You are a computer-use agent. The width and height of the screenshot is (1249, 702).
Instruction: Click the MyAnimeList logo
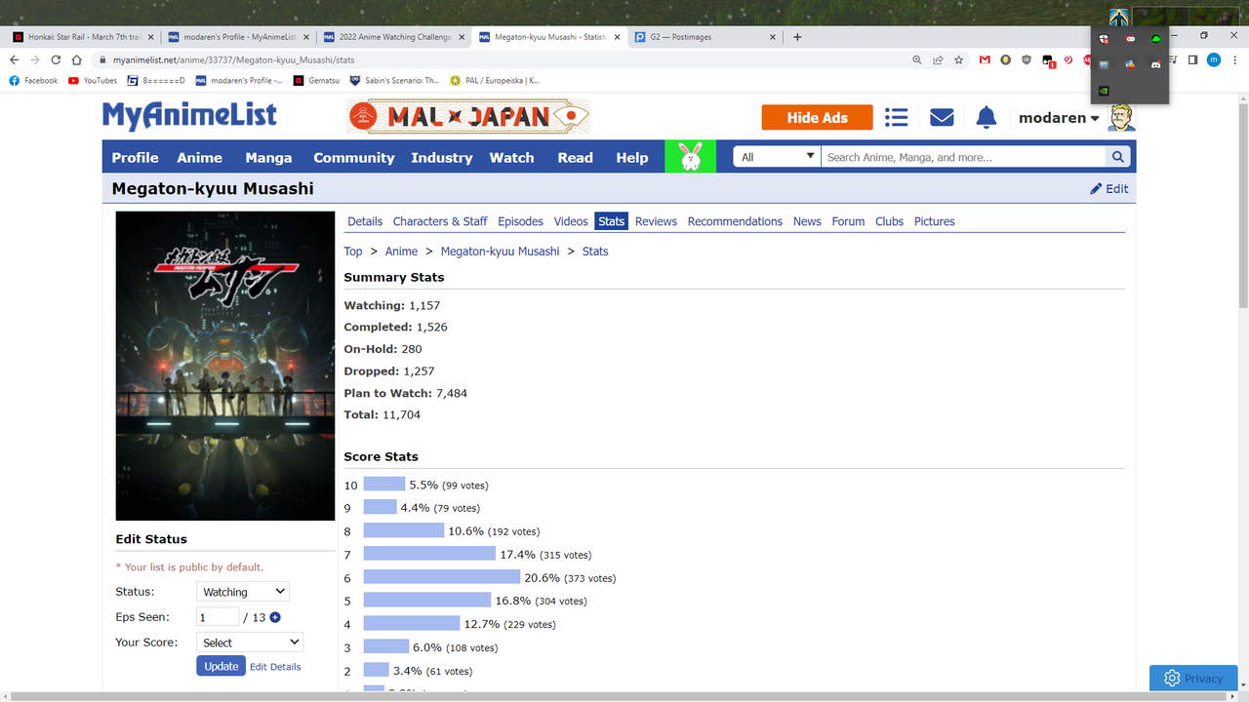pos(189,116)
